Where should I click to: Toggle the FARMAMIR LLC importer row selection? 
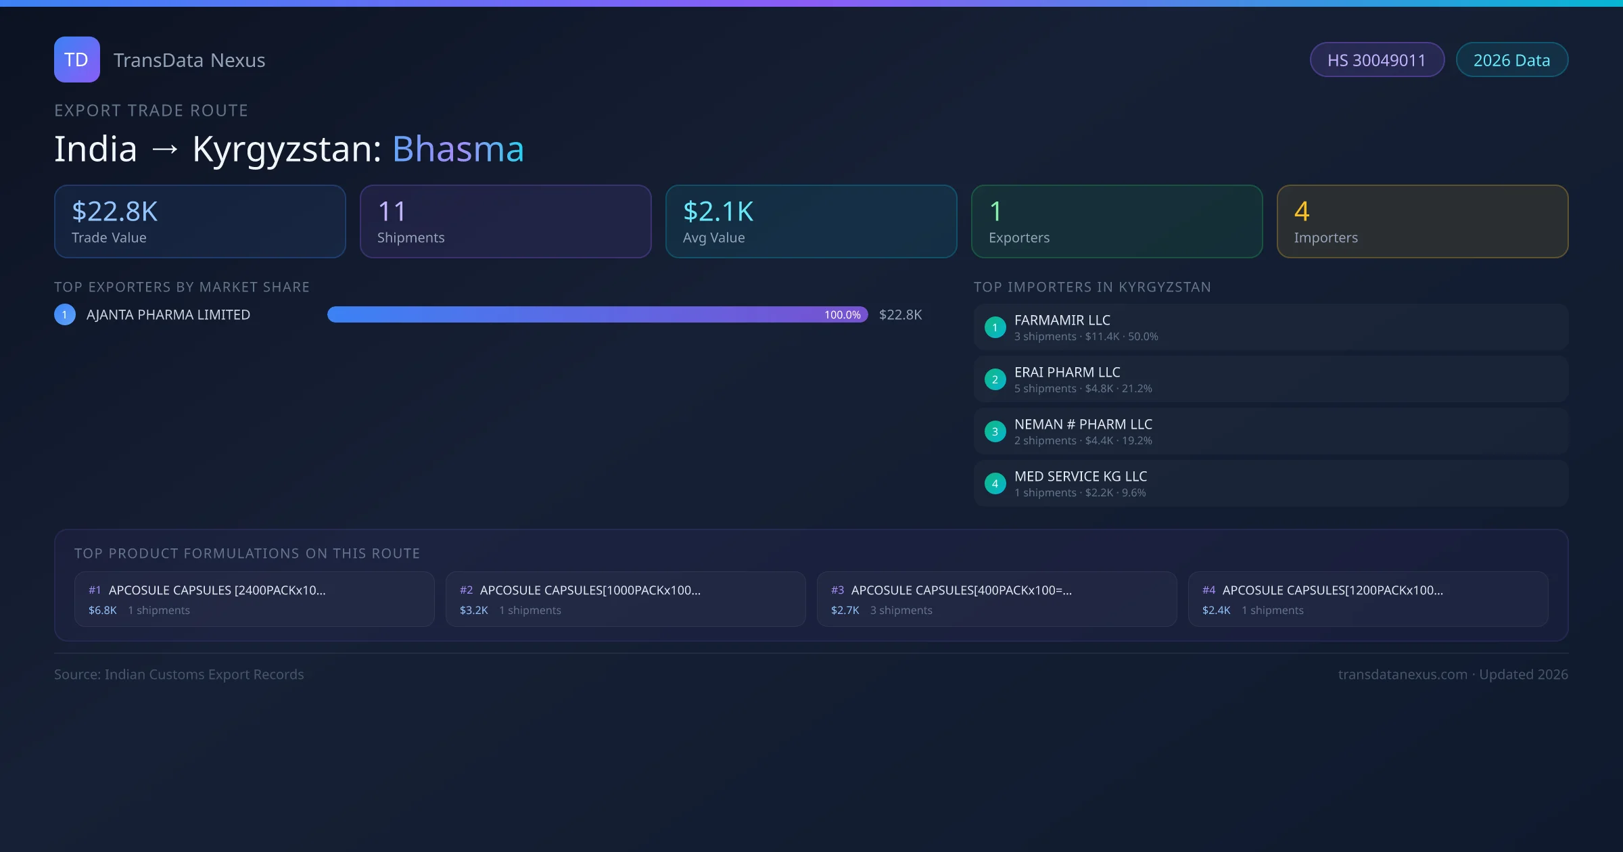click(1270, 327)
